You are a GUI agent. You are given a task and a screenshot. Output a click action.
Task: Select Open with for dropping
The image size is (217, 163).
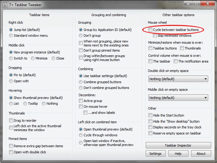[11, 81]
